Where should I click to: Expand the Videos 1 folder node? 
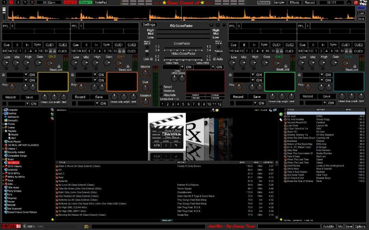click(3, 149)
